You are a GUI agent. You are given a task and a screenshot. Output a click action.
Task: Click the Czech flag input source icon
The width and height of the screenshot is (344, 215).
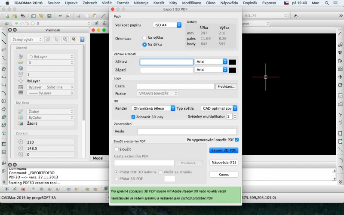[x=286, y=3]
